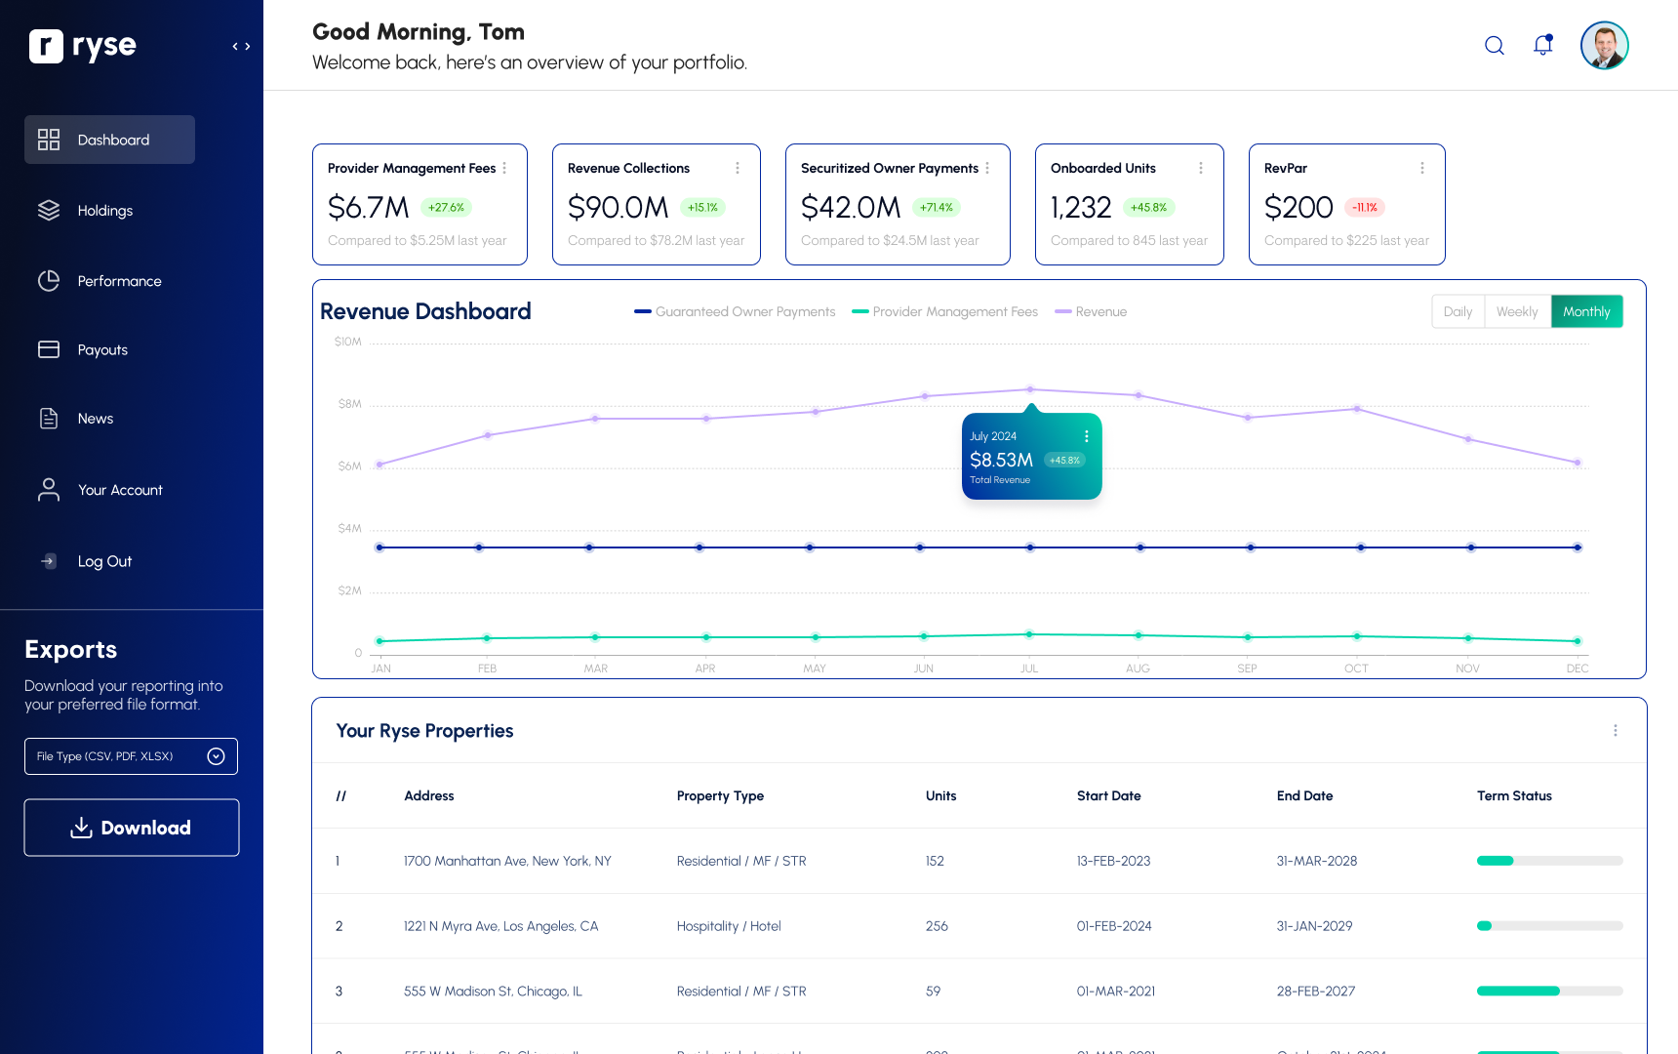Screen dimensions: 1678x1054
Task: Click the Payouts card icon
Action: (49, 349)
